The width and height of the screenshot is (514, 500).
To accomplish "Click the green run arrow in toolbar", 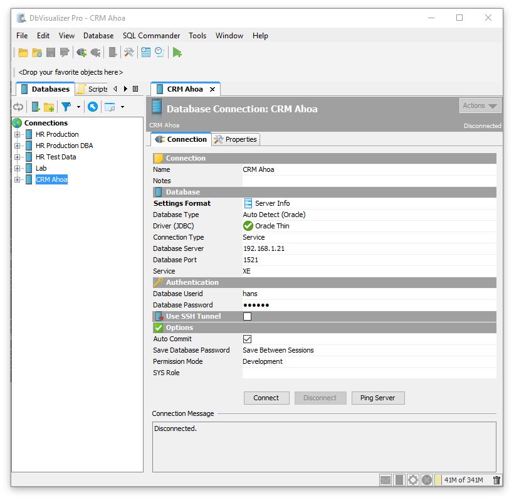I will [x=177, y=53].
